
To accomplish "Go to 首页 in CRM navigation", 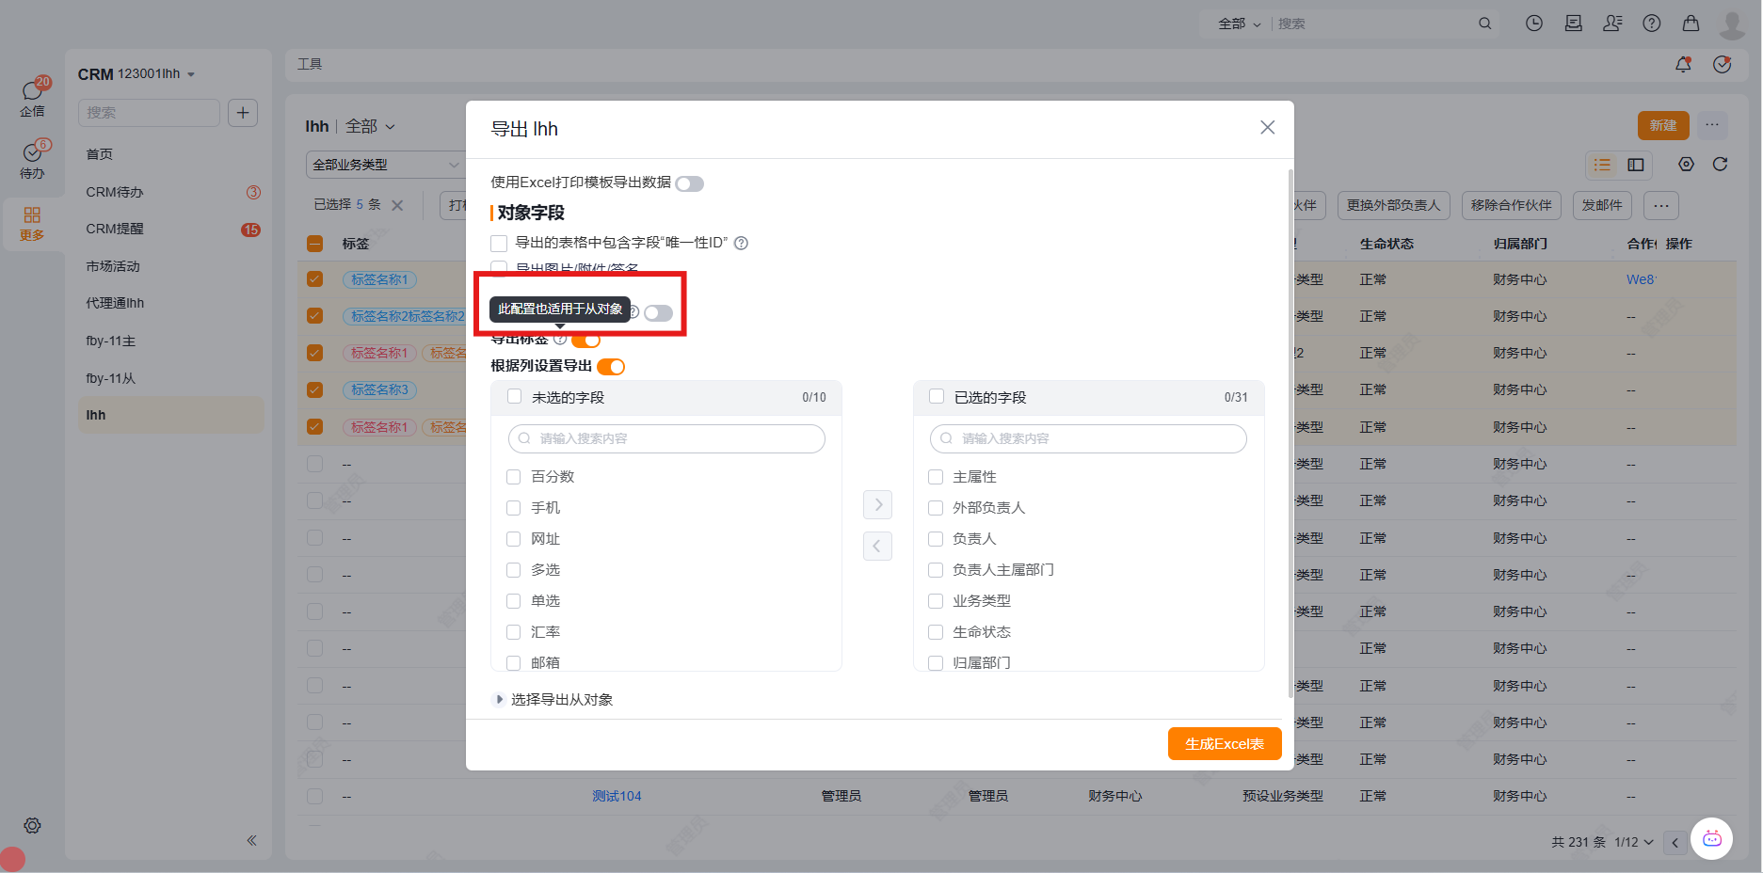I will 99,154.
